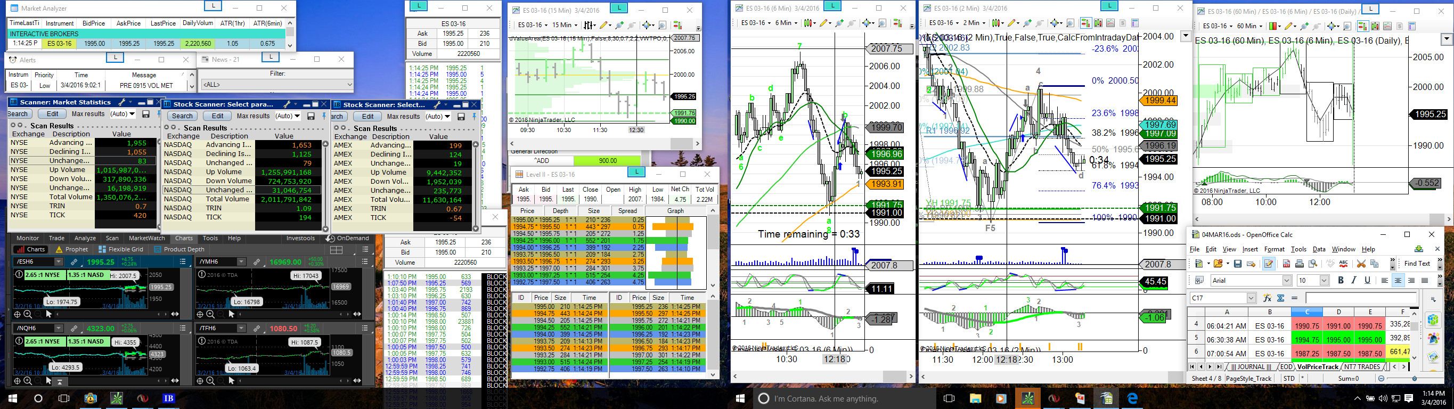The image size is (1454, 409).
Task: Open the 6 Min interval dropdown
Action: pyautogui.click(x=786, y=23)
